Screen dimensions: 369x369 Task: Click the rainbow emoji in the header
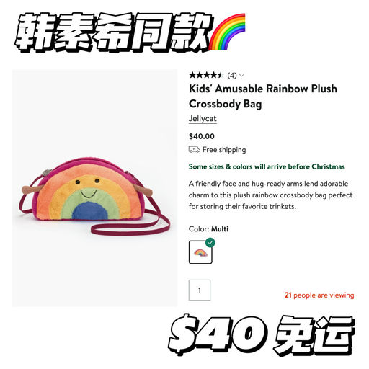coord(227,31)
